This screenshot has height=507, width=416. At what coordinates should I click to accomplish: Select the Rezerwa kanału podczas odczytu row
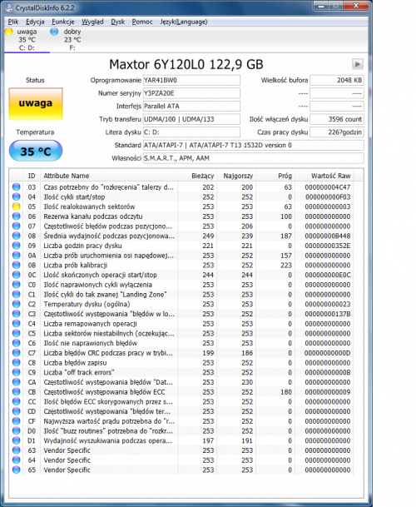click(x=181, y=216)
